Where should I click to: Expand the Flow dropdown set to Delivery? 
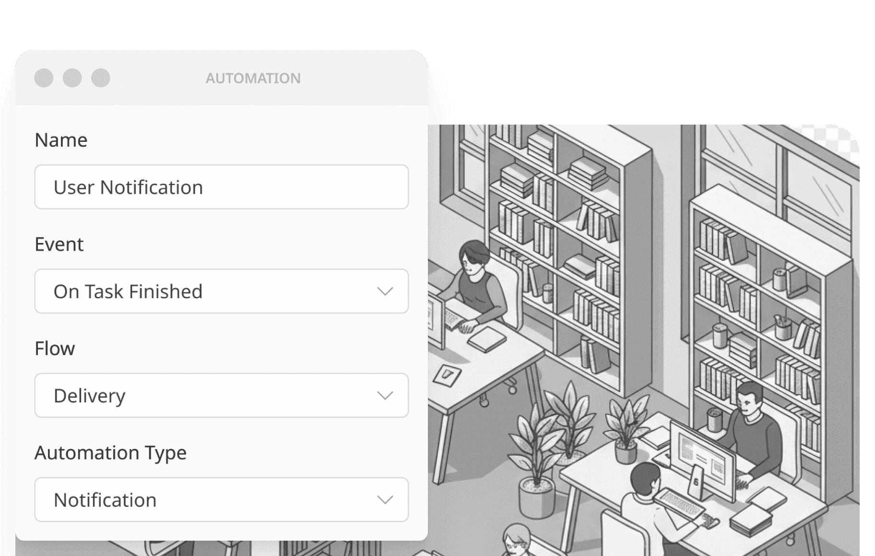point(222,395)
